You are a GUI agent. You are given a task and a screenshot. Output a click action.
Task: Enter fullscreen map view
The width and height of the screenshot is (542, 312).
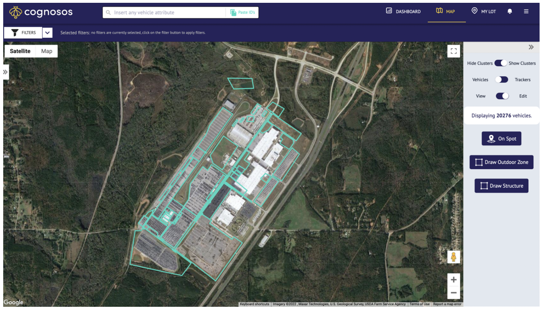tap(454, 51)
